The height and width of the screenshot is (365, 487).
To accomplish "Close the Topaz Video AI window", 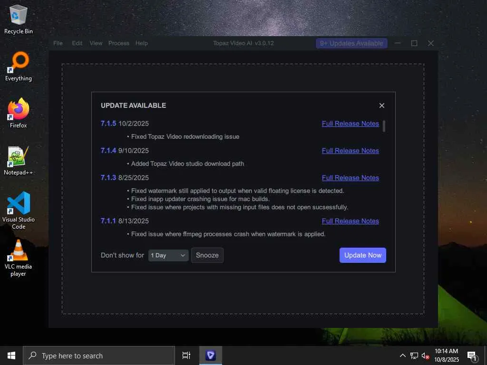I will point(430,43).
